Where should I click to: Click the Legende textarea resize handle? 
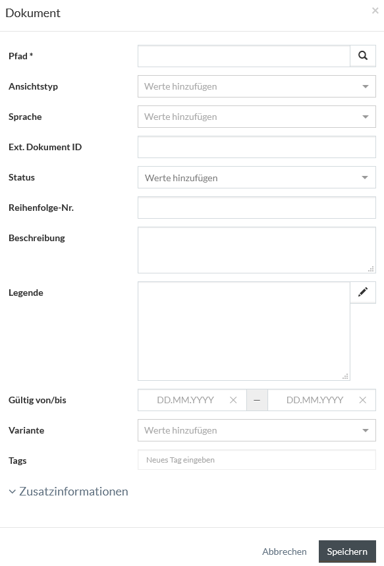coord(345,376)
